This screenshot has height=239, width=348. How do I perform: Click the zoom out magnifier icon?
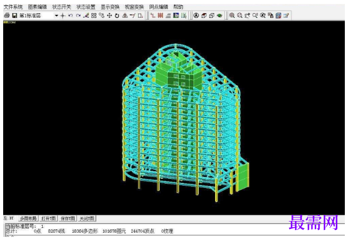click(240, 15)
